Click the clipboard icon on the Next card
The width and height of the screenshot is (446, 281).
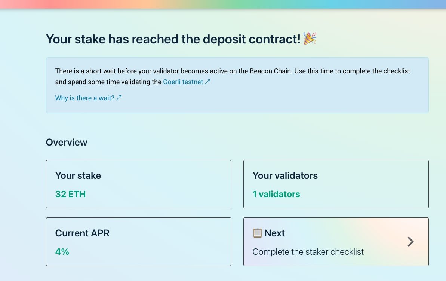258,233
